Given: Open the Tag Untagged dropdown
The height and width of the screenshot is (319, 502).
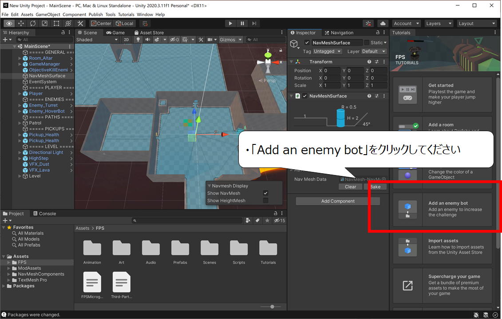Looking at the screenshot, I should pyautogui.click(x=328, y=51).
